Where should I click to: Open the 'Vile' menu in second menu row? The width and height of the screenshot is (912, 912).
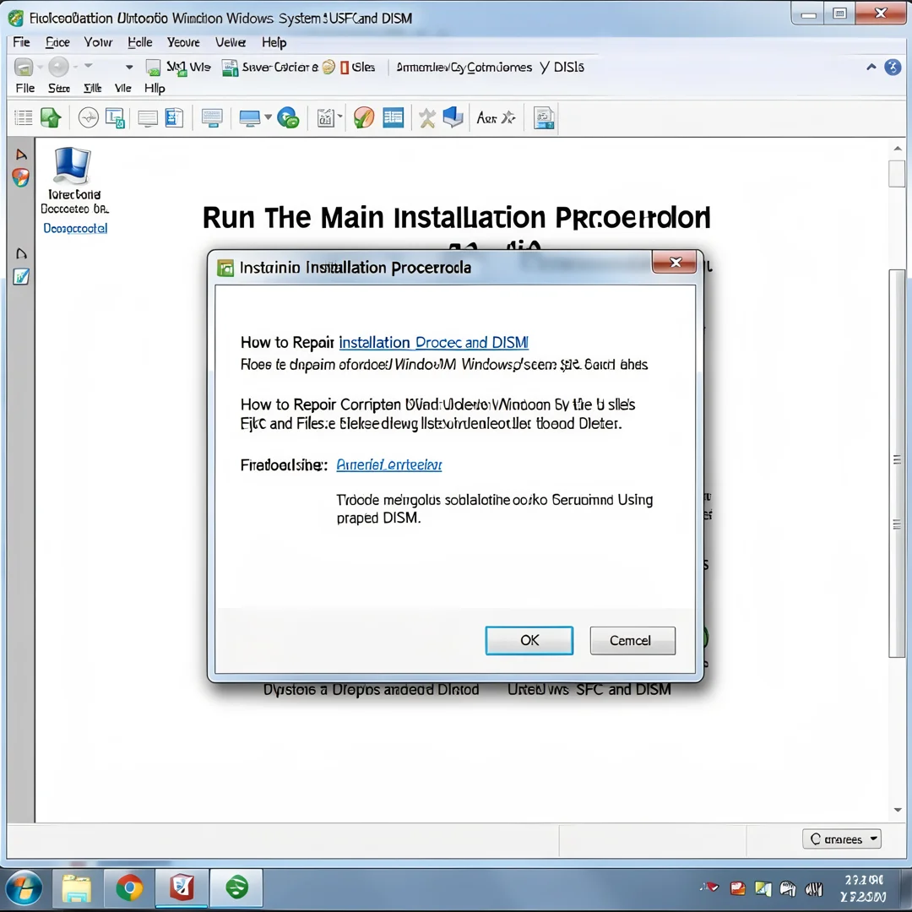coord(122,88)
